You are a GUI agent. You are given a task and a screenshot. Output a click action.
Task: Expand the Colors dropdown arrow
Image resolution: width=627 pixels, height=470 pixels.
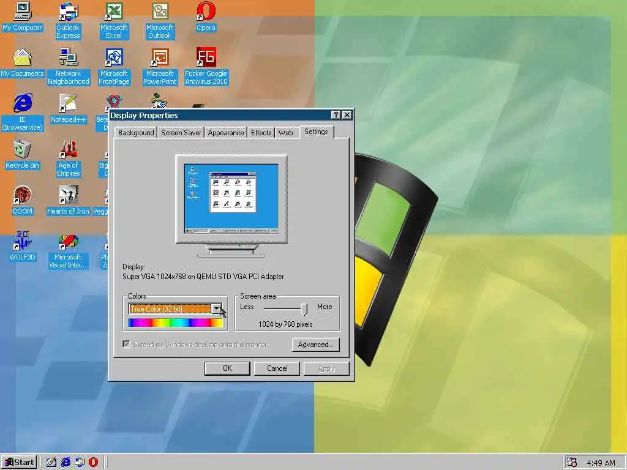coord(216,308)
